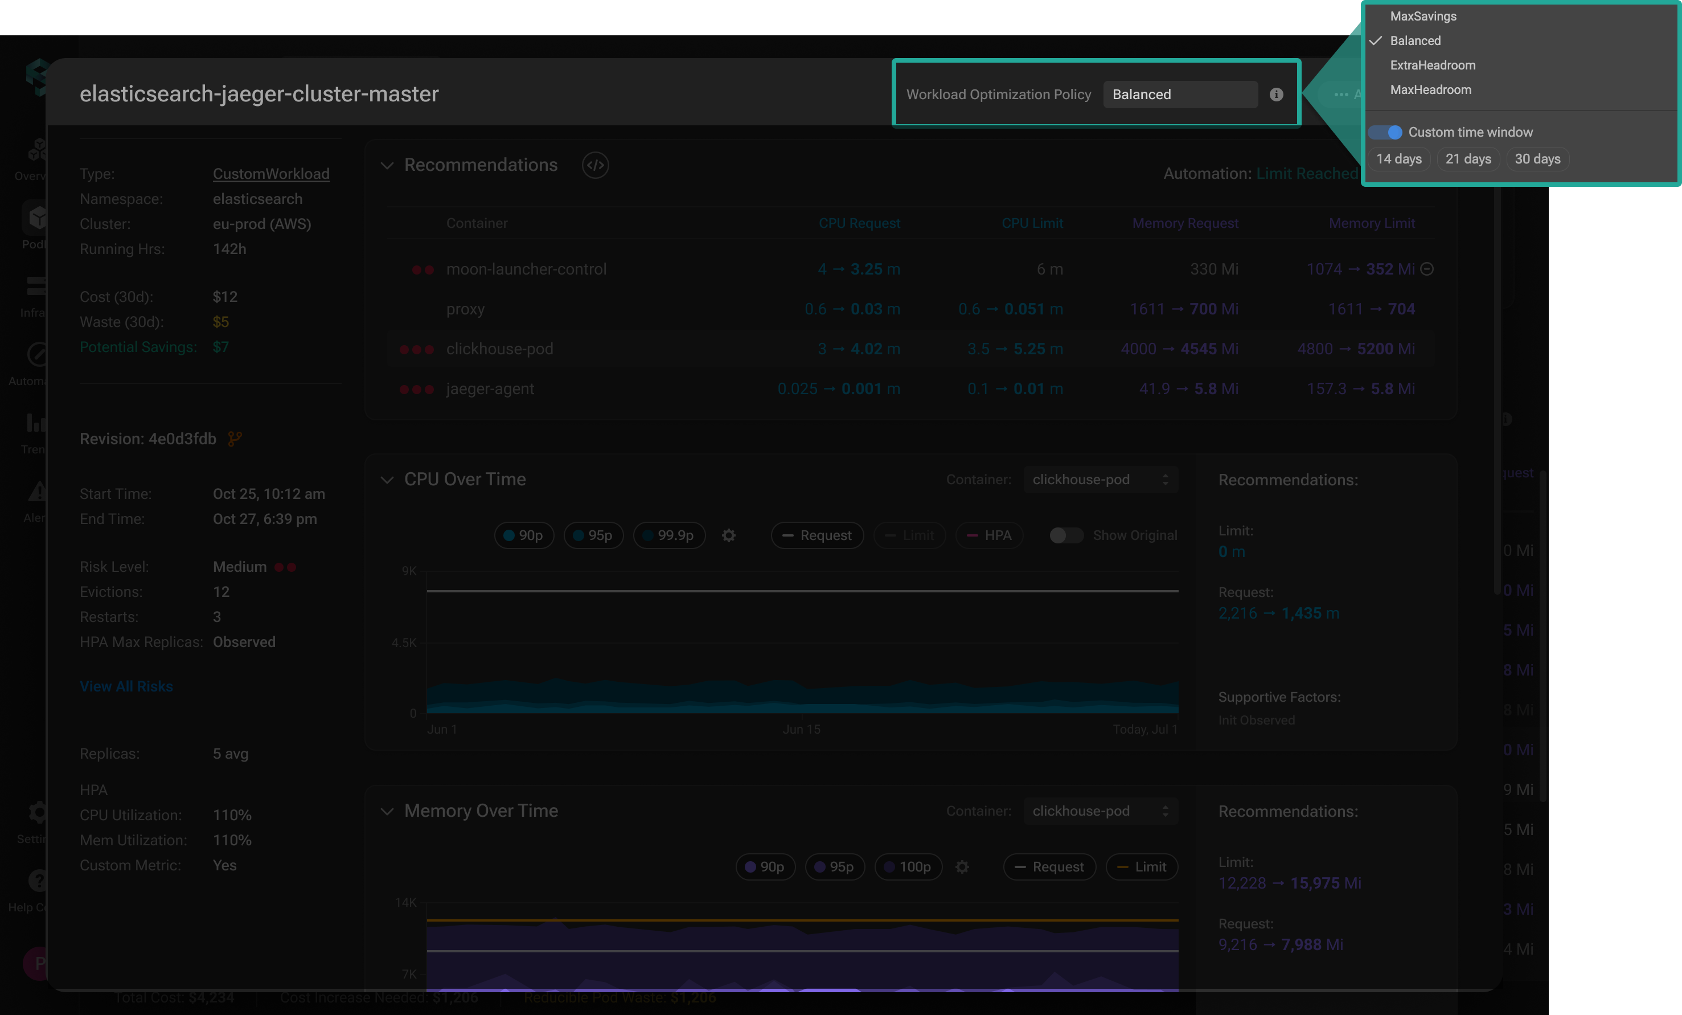
Task: Click the memory request recommendation 9,216 → 7,988 Mi
Action: (1281, 944)
